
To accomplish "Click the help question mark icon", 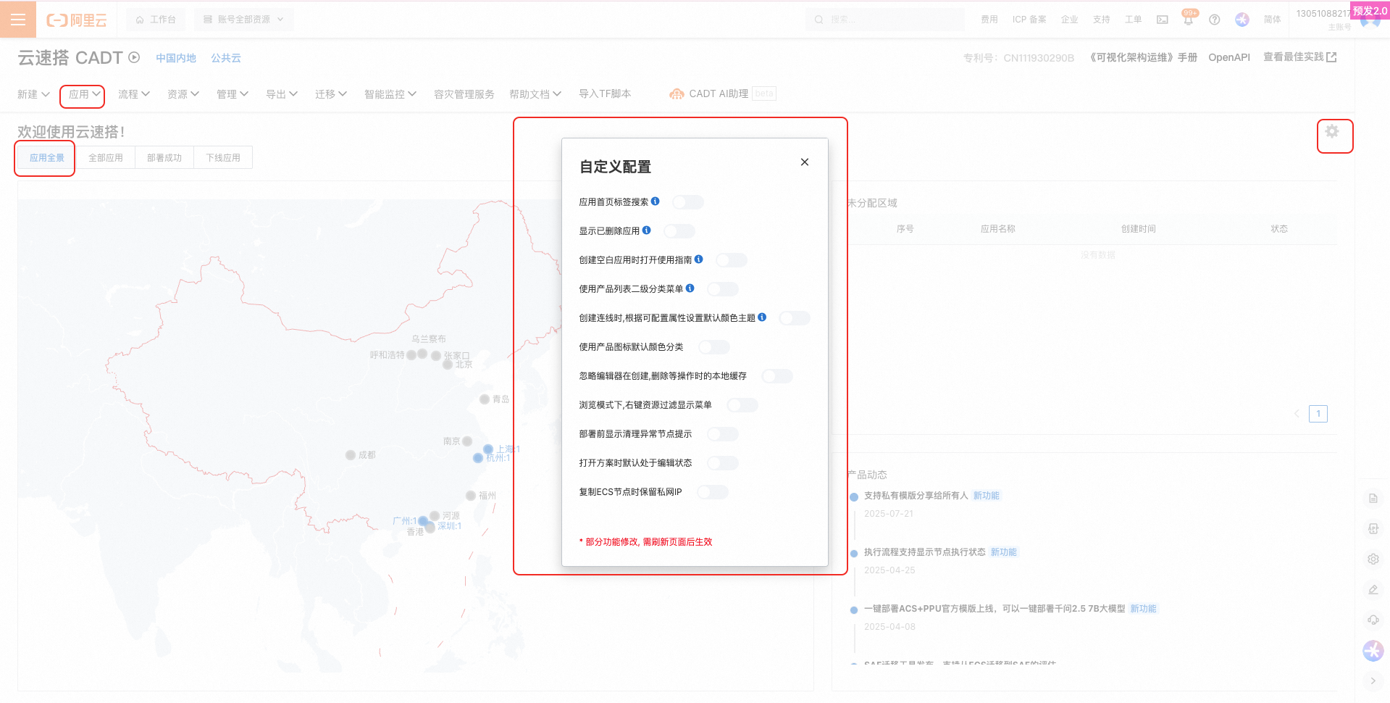I will 1215,20.
